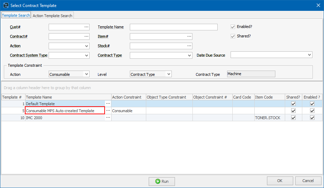Open ellipsis button in IMC 2000 row

[x=108, y=118]
